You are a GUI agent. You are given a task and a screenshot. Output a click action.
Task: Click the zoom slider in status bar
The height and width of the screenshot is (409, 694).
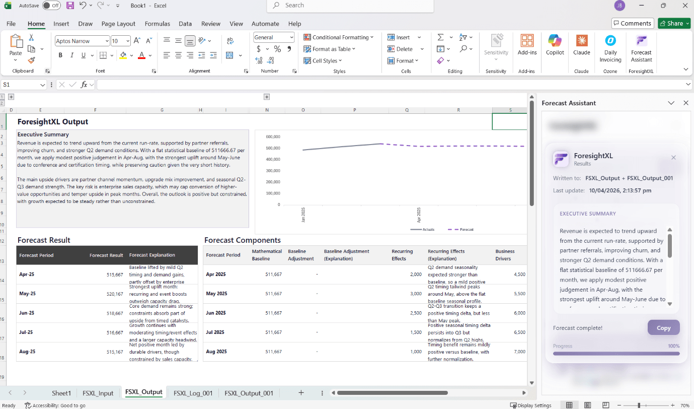coord(639,405)
